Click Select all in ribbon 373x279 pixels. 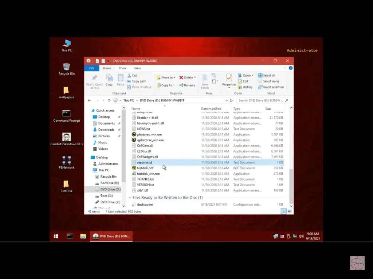click(x=267, y=75)
